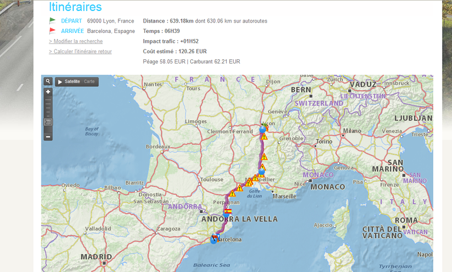The height and width of the screenshot is (272, 452).
Task: Click the Itinéraires heading
Action: (x=75, y=7)
